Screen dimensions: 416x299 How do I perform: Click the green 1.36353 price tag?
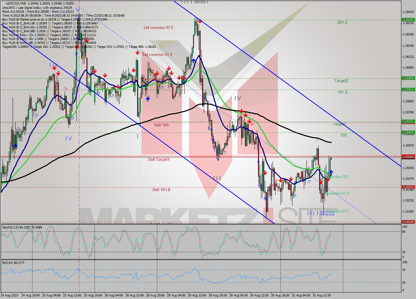(408, 19)
